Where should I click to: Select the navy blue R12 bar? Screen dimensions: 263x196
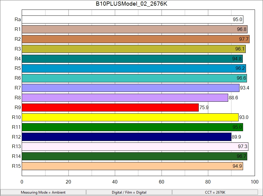click(x=126, y=137)
